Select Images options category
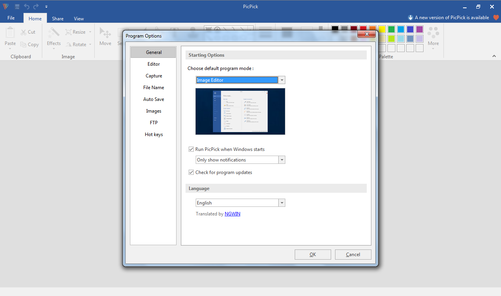 pyautogui.click(x=153, y=111)
